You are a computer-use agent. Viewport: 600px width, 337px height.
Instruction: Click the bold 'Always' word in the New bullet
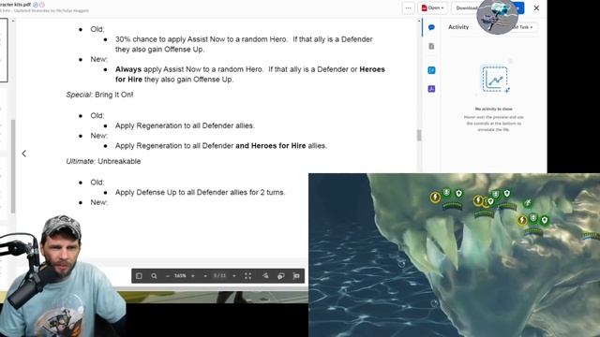128,69
